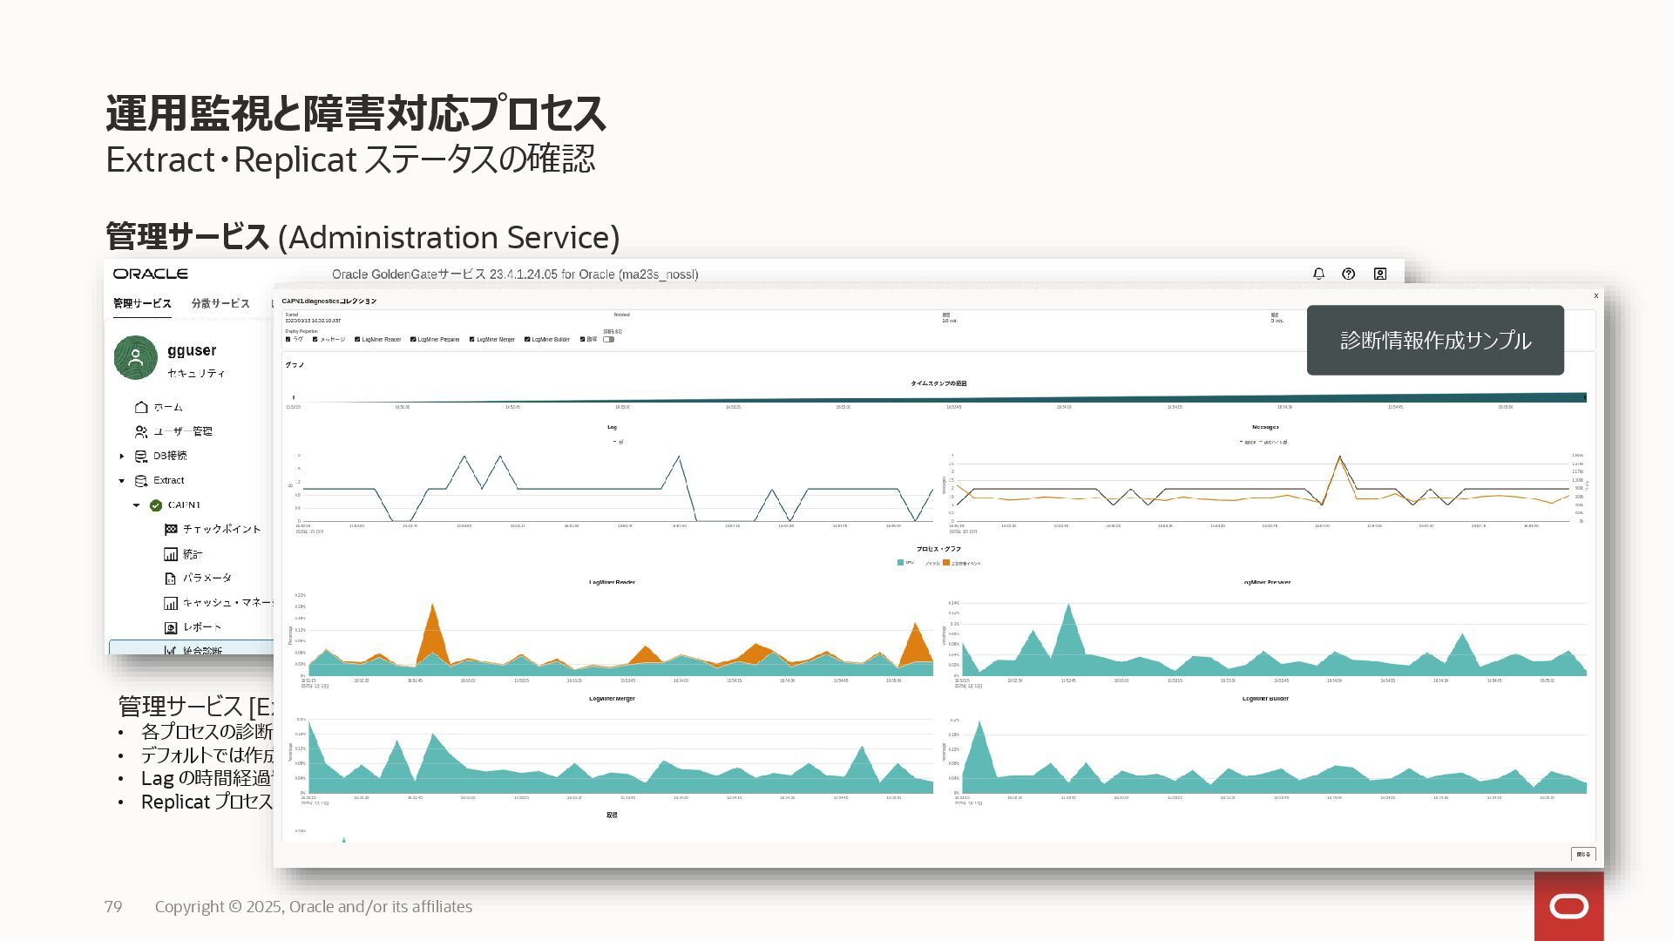Expand the DB接続 tree node
The image size is (1673, 941).
[122, 456]
